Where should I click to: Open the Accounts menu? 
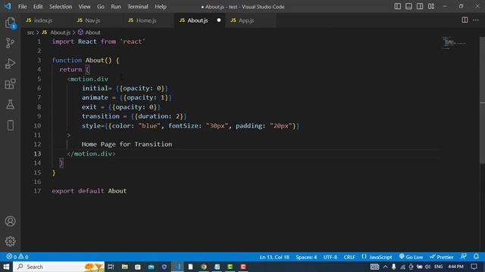(x=10, y=221)
